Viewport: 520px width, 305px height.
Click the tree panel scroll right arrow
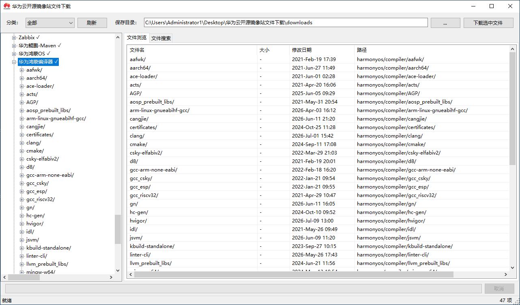(x=111, y=277)
